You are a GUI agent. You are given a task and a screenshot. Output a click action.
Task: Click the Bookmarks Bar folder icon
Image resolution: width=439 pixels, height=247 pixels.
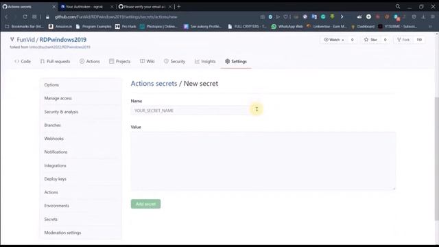click(x=7, y=26)
